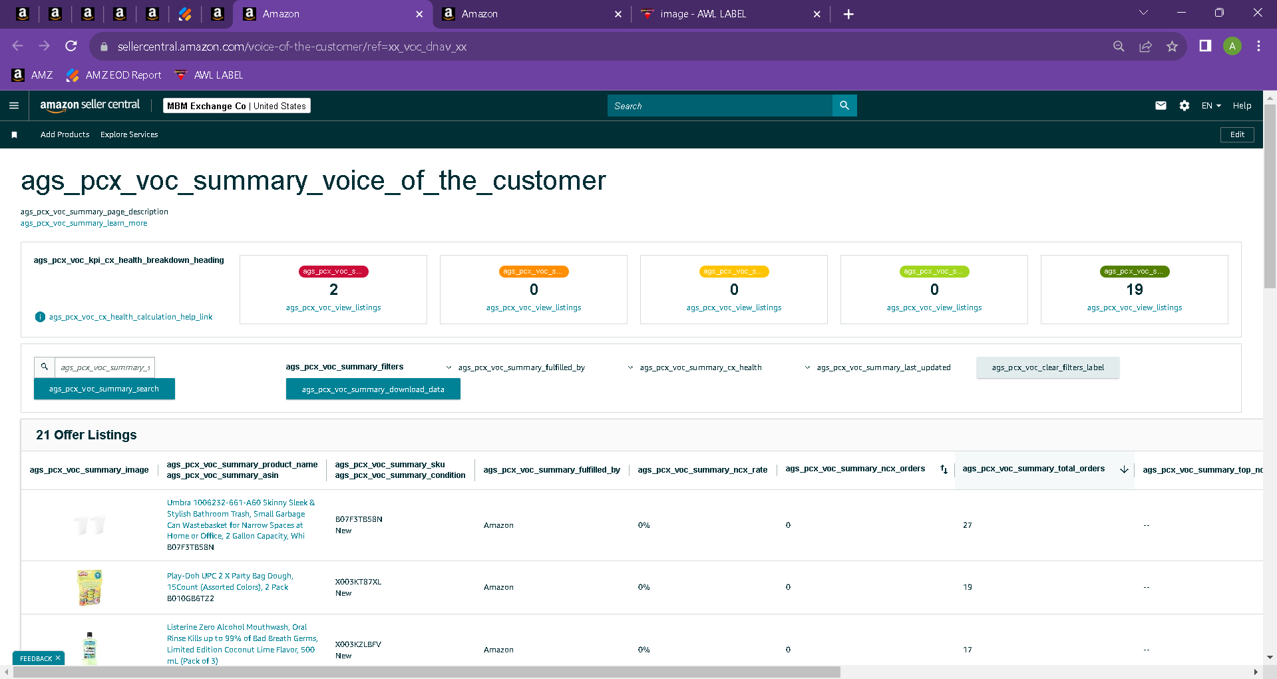Click the Seller Central search magnifier button

tap(844, 105)
